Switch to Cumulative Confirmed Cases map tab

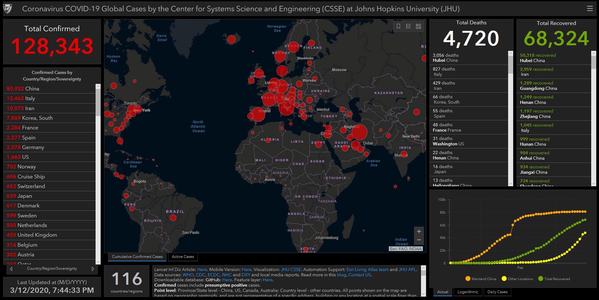137,257
